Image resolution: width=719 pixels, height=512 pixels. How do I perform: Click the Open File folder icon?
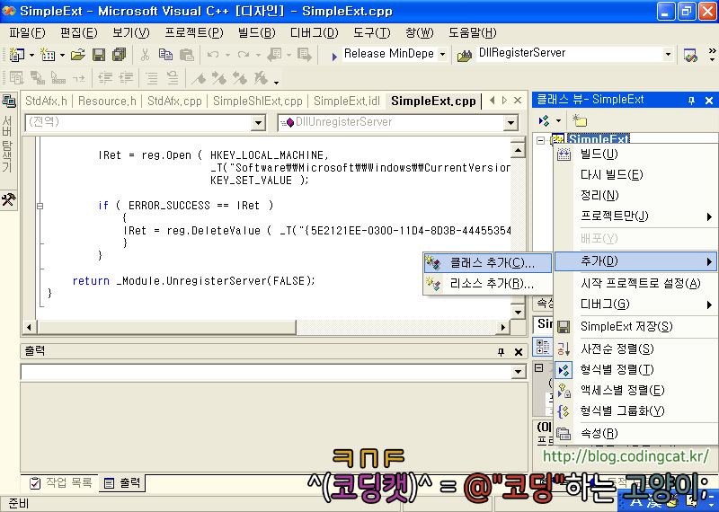pos(78,55)
